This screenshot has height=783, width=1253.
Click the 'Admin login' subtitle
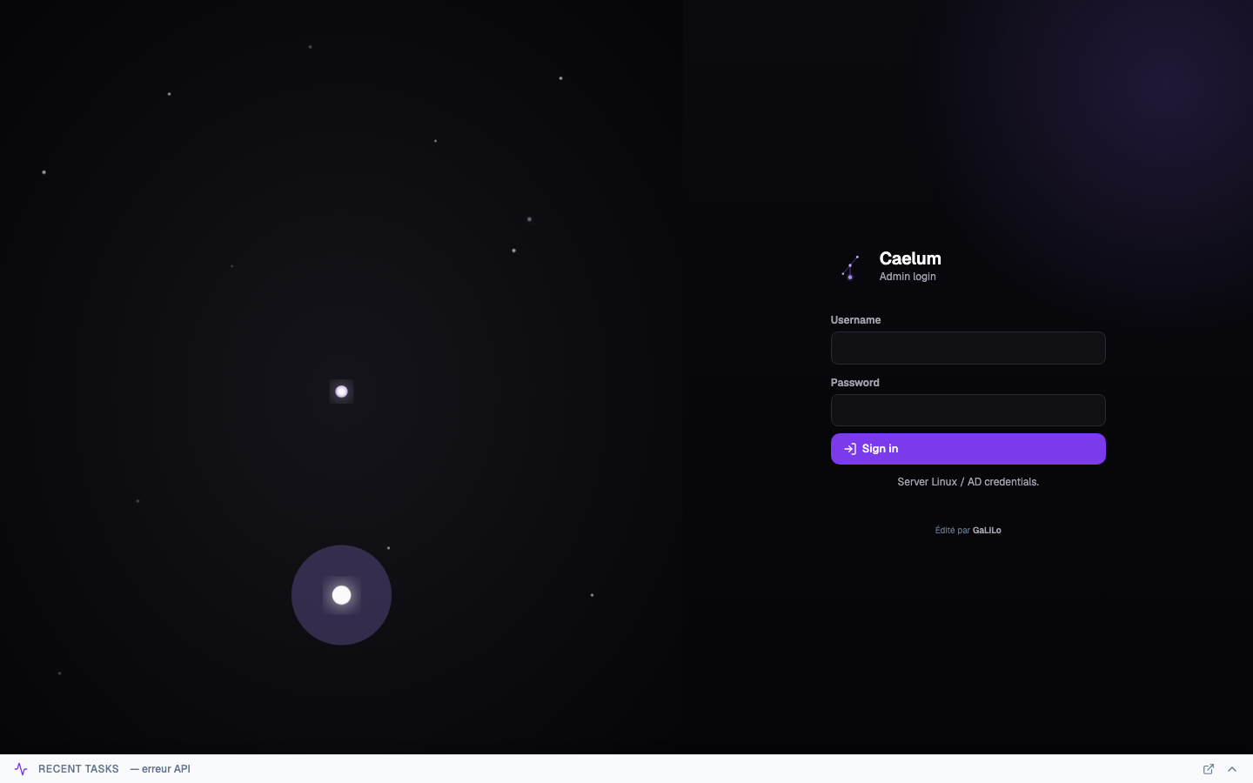[908, 277]
